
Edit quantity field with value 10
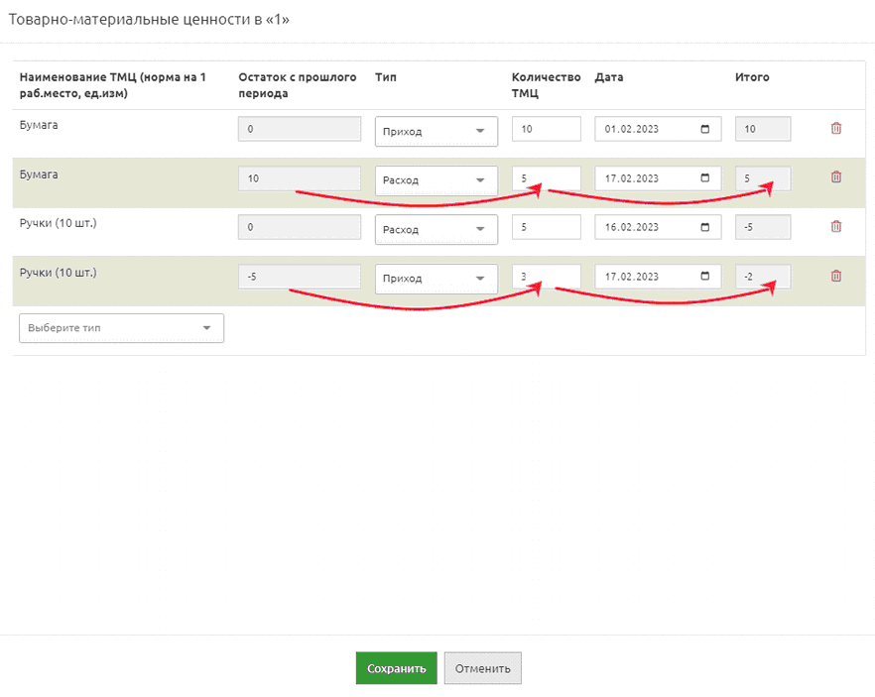(x=547, y=129)
